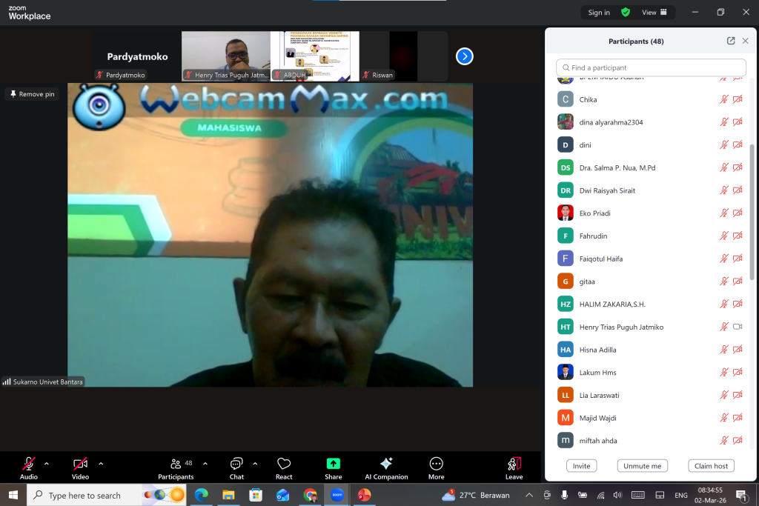Click the Leave meeting icon
This screenshot has height=506, width=759.
pyautogui.click(x=514, y=465)
